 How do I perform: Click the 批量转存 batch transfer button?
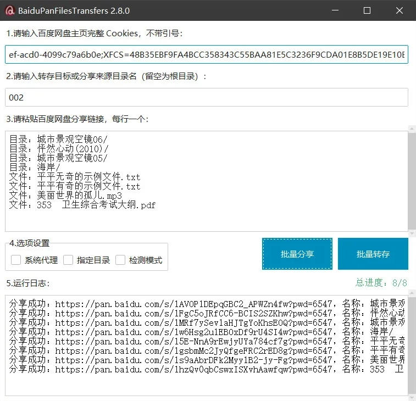(x=373, y=254)
